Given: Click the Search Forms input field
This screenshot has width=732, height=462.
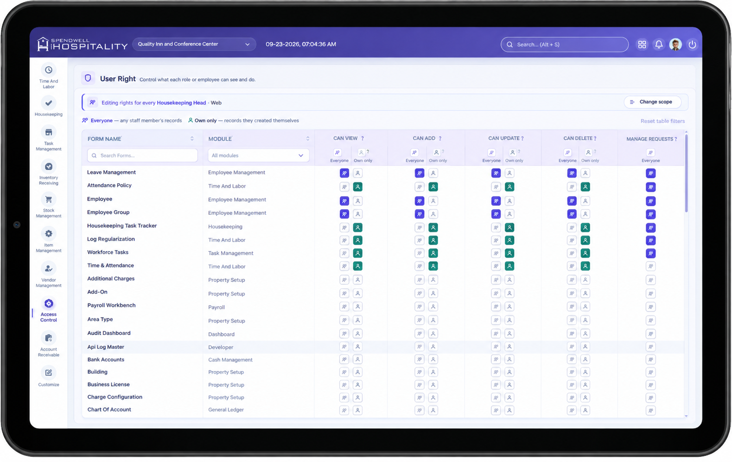Looking at the screenshot, I should [142, 155].
